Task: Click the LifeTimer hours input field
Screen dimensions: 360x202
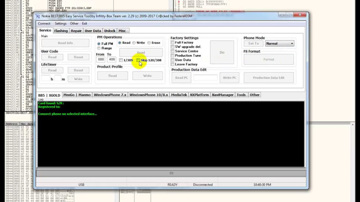Action: click(x=46, y=79)
